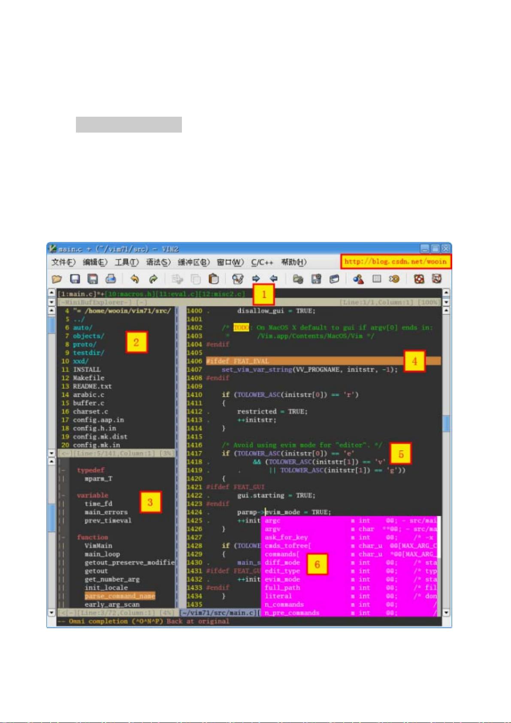
Task: Open the objects/ directory in the file explorer
Action: (88, 336)
